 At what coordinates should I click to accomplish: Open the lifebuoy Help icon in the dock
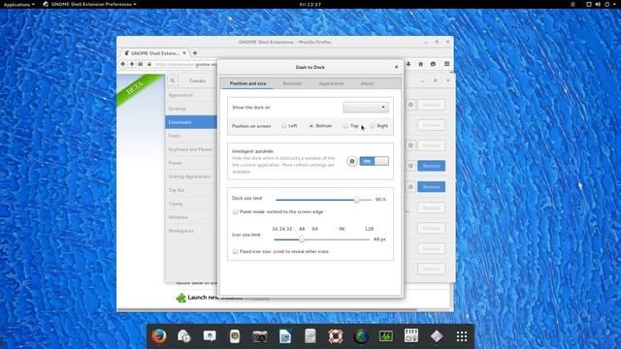(336, 336)
